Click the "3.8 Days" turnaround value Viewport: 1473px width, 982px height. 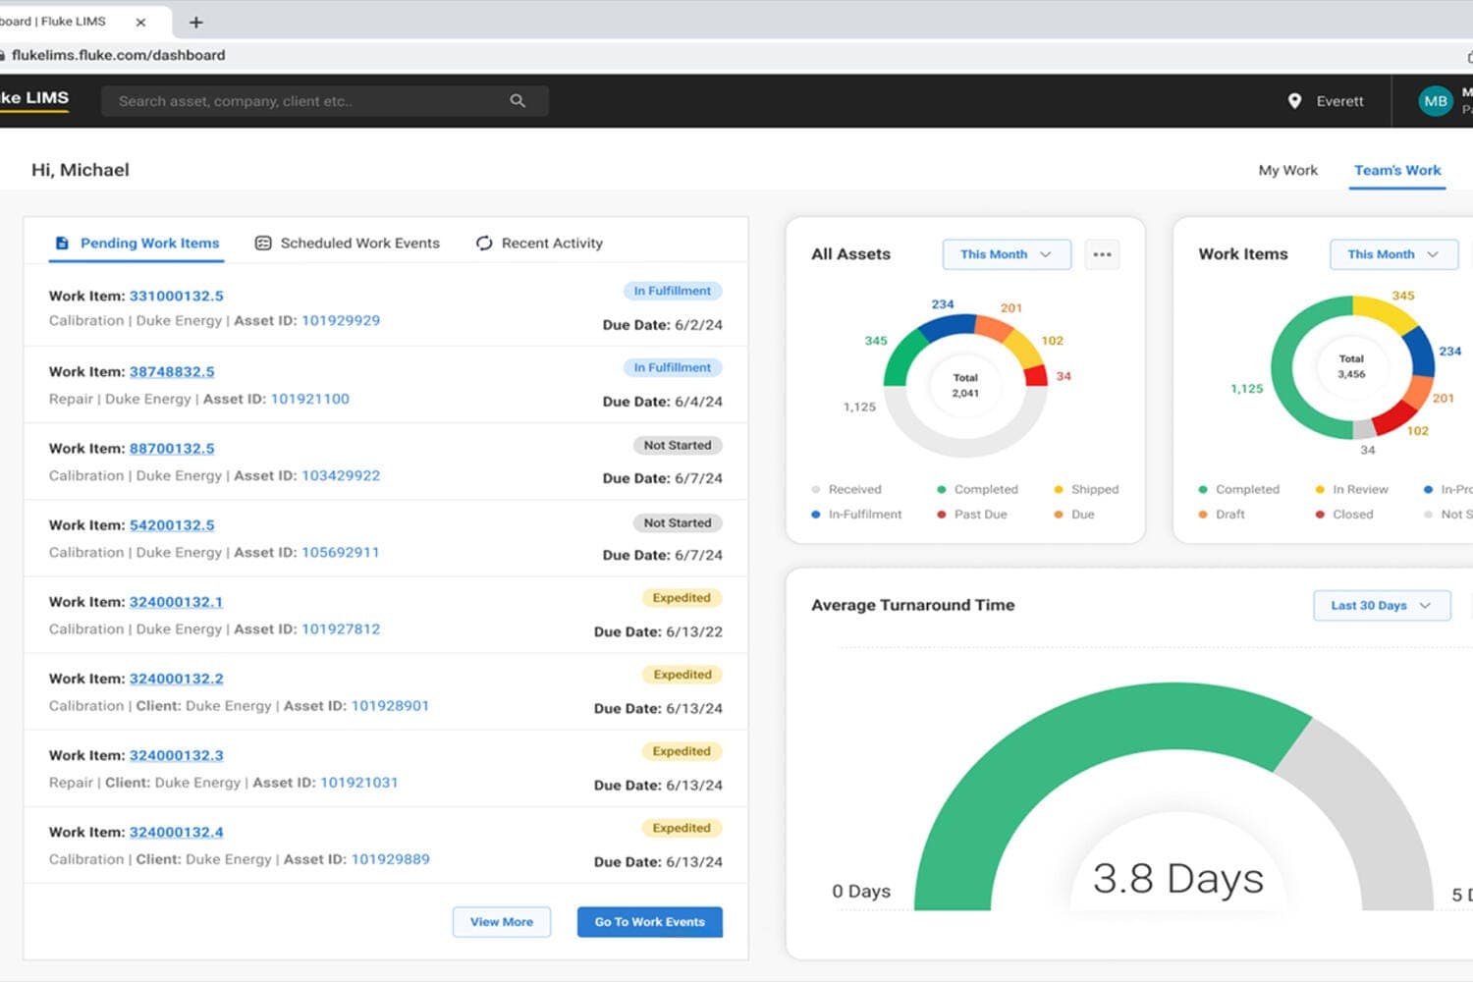1177,878
